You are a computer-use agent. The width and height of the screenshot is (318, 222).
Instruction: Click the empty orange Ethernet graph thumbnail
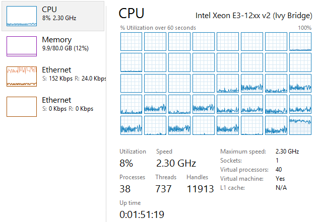pyautogui.click(x=22, y=107)
